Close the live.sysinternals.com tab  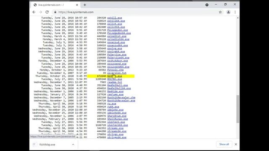click(77, 5)
